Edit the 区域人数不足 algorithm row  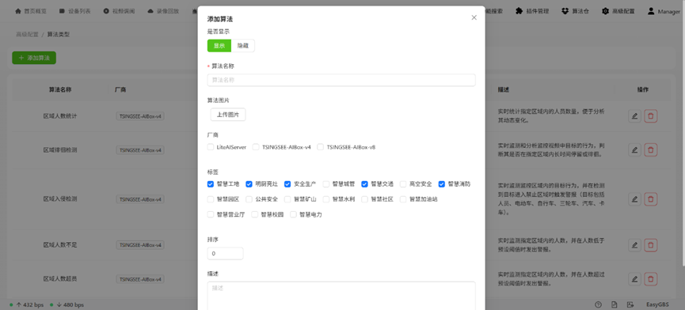(634, 245)
